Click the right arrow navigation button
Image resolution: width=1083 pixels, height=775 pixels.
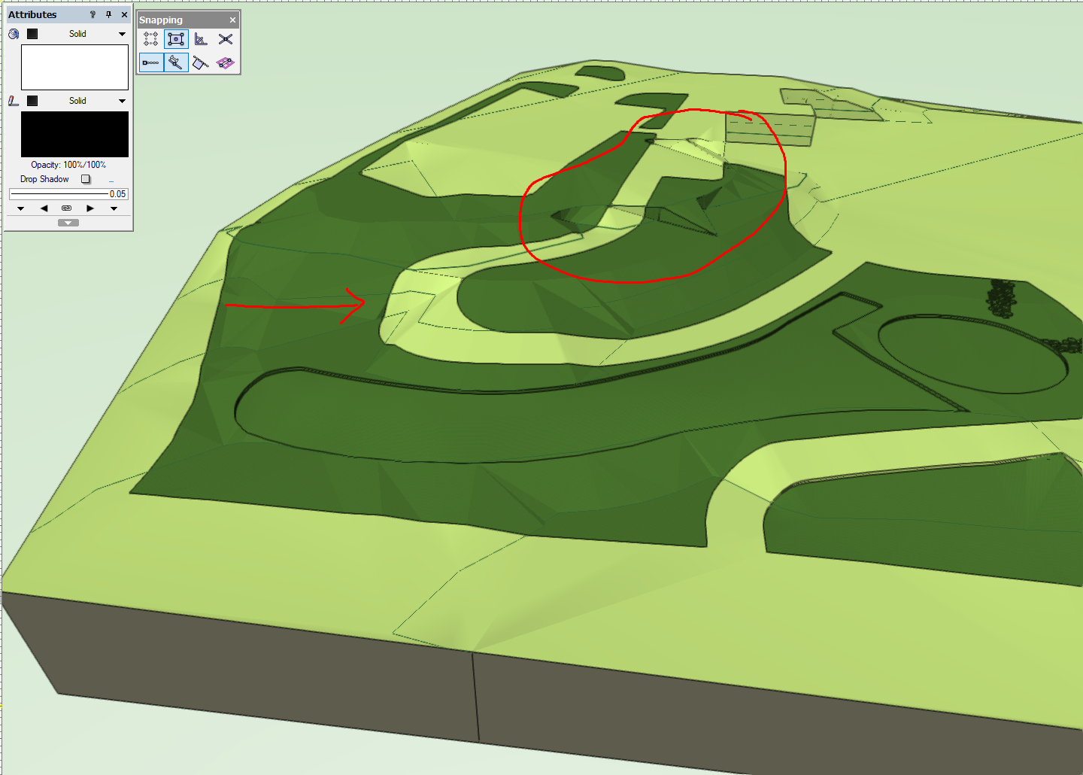(x=90, y=208)
